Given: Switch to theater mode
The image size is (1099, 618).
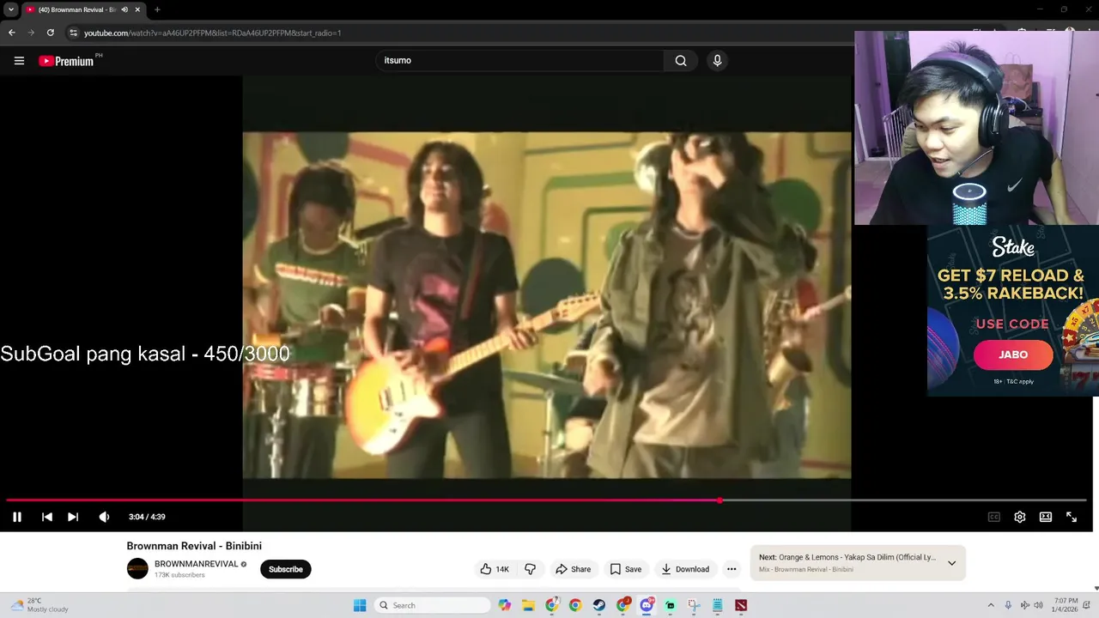Looking at the screenshot, I should 1046,517.
